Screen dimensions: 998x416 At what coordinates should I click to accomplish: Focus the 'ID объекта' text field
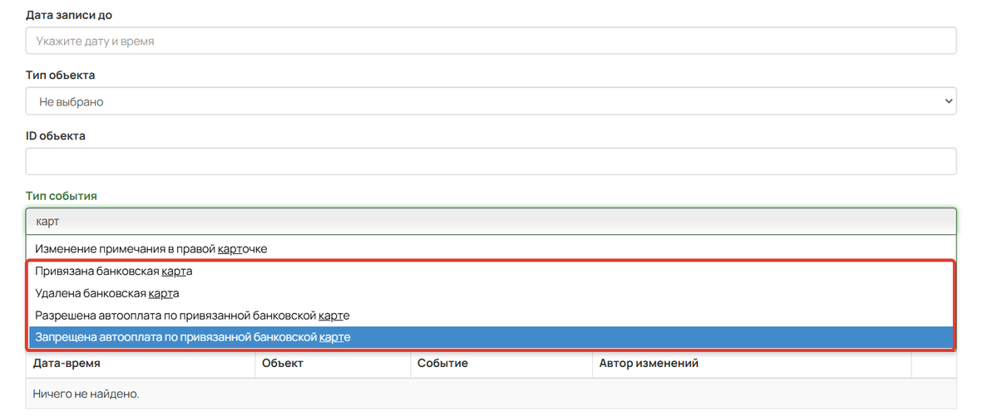[x=491, y=162]
